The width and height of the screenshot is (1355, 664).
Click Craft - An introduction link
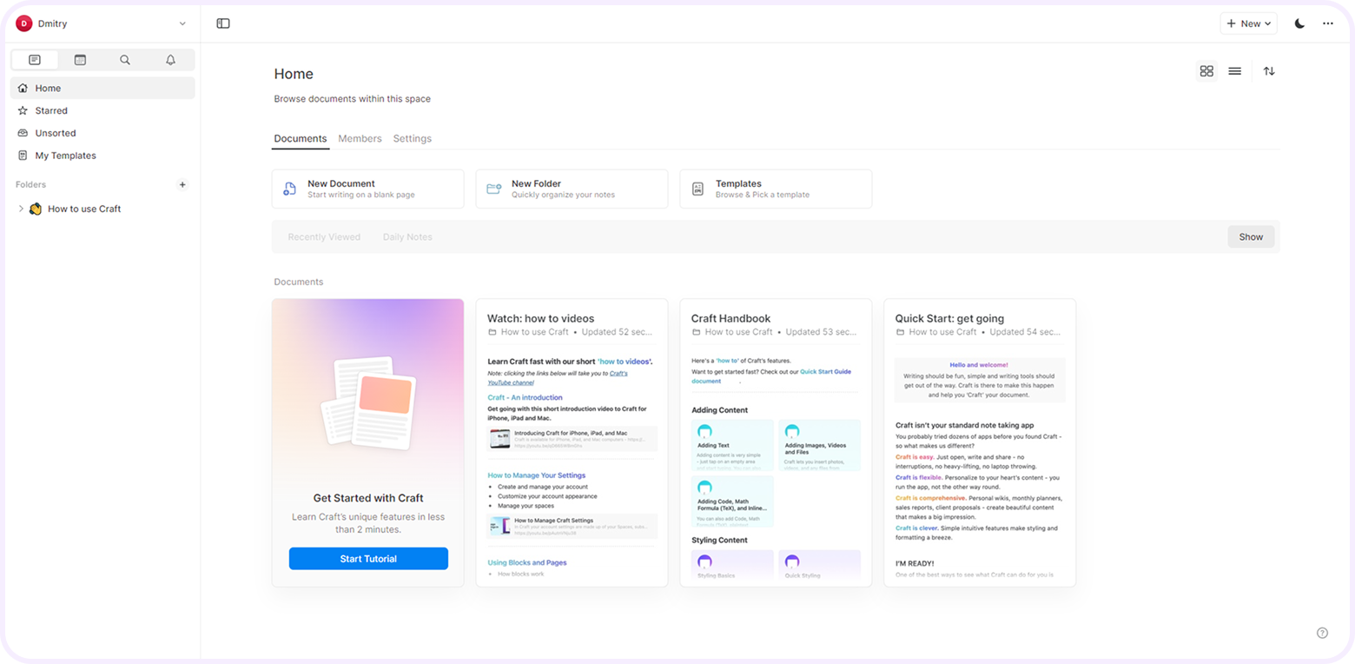(x=525, y=397)
